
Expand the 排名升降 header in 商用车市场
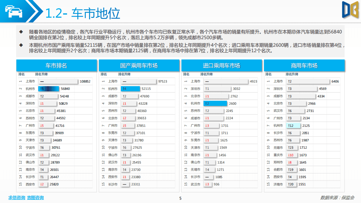[x=292, y=74]
